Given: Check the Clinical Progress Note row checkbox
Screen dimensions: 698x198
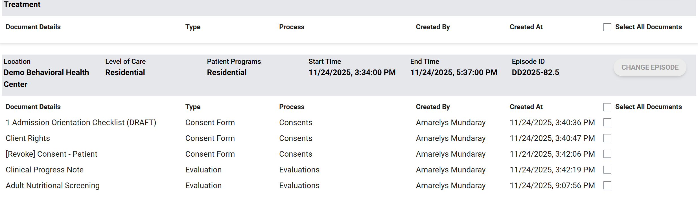Looking at the screenshot, I should (607, 170).
